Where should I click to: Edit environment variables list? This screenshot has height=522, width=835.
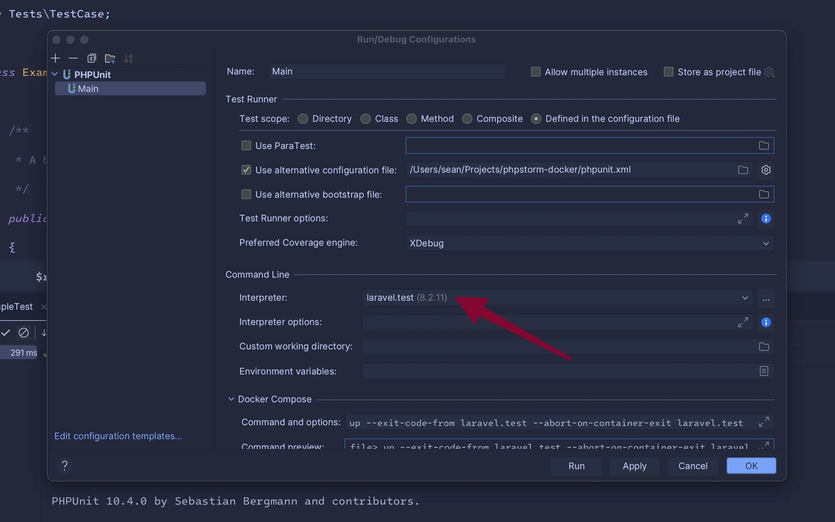(764, 371)
